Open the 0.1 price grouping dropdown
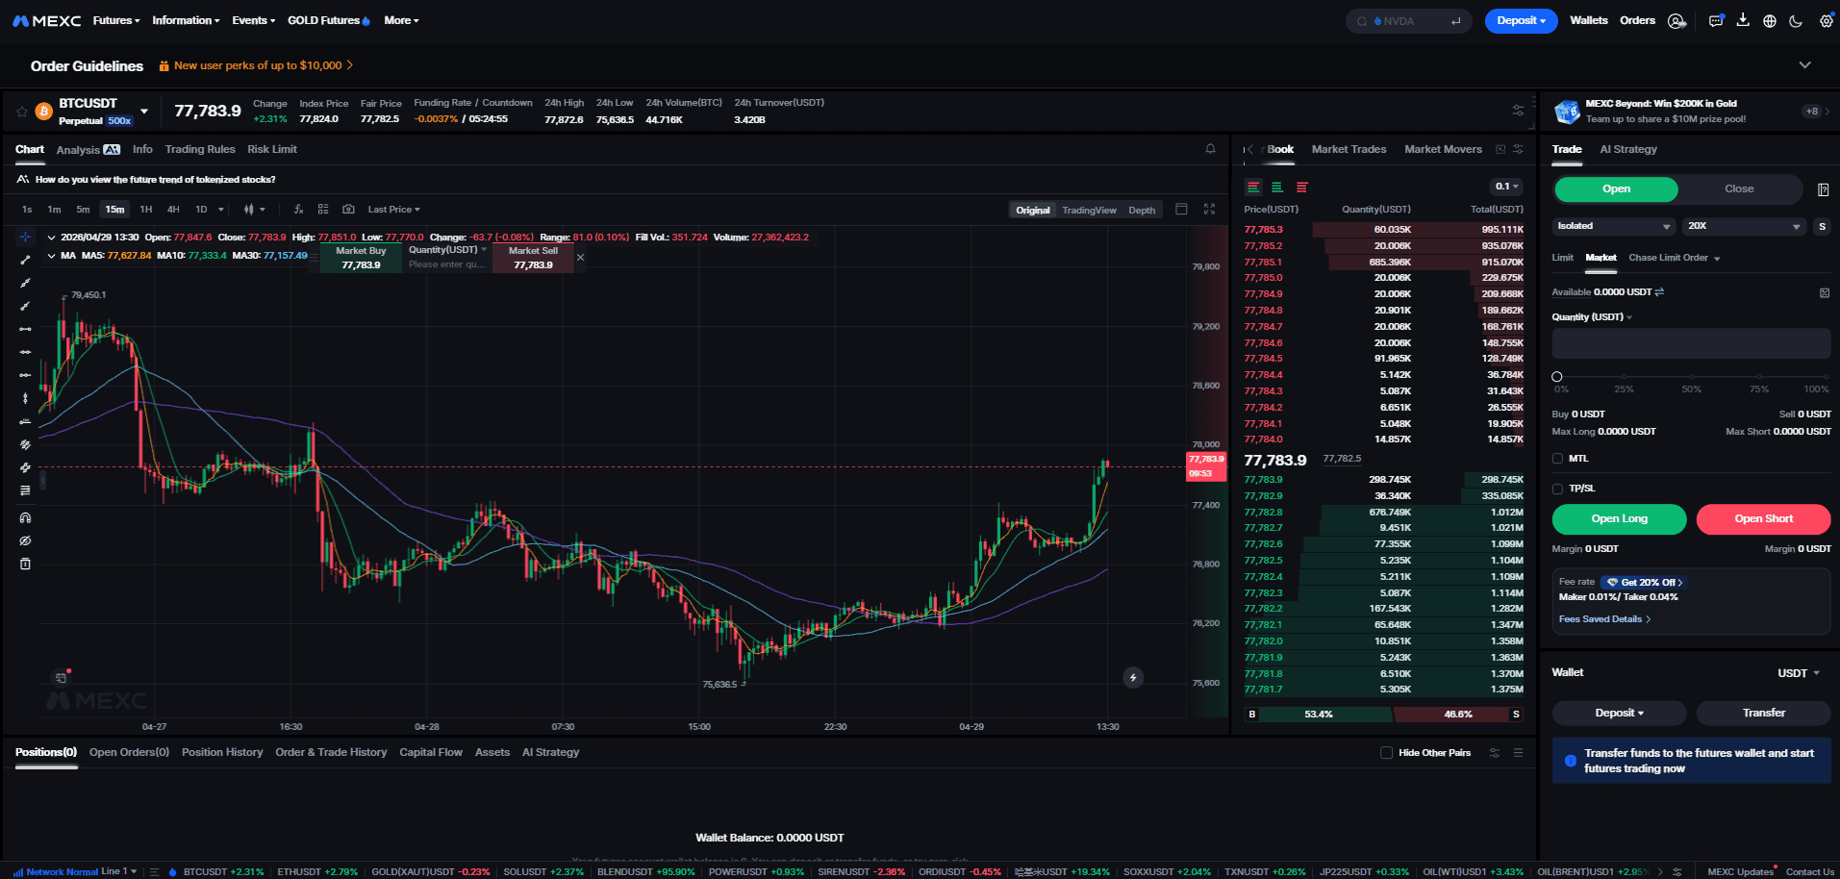 (x=1506, y=187)
